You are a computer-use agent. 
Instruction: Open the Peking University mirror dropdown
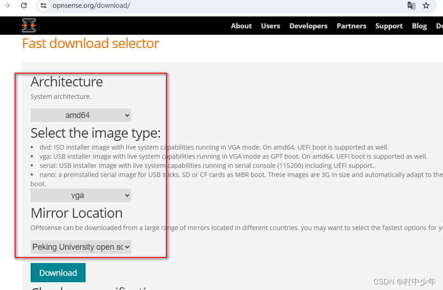[x=81, y=247]
